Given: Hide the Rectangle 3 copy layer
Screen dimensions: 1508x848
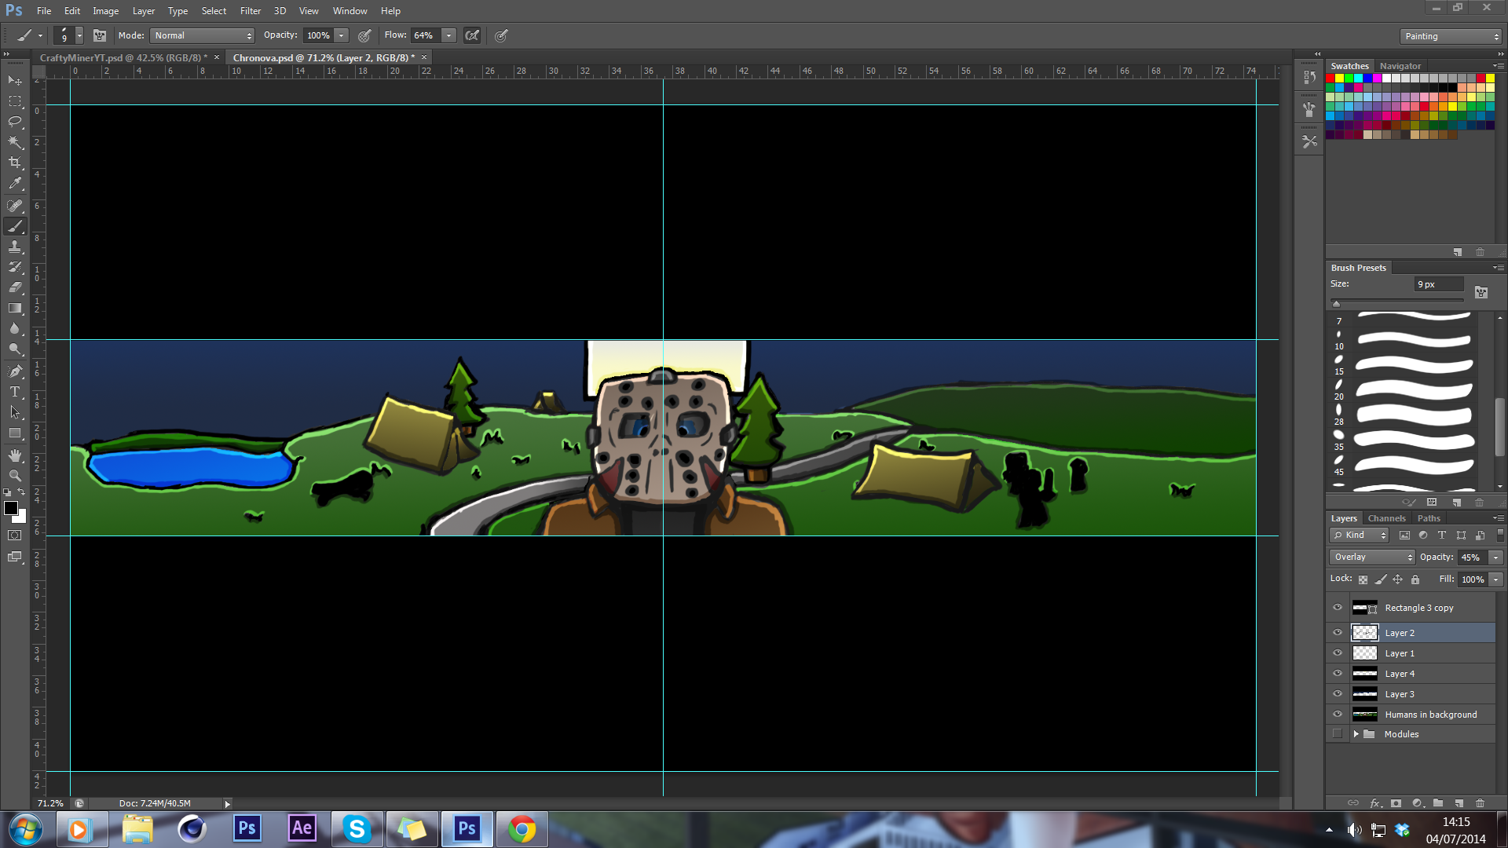Looking at the screenshot, I should click(1338, 607).
